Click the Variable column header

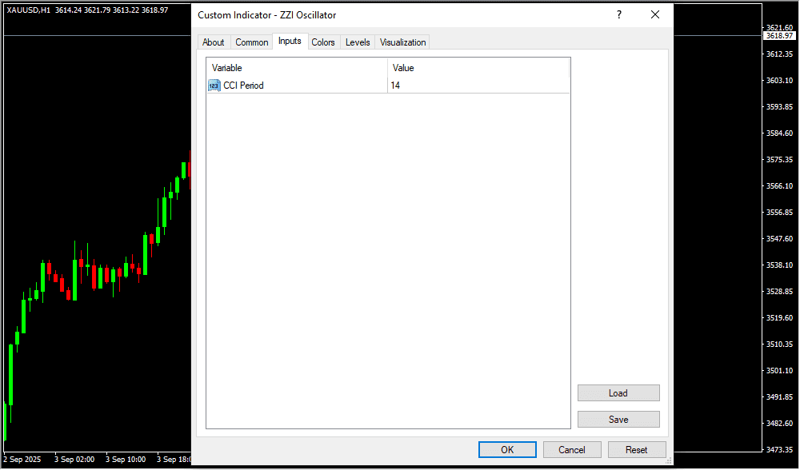pyautogui.click(x=296, y=68)
